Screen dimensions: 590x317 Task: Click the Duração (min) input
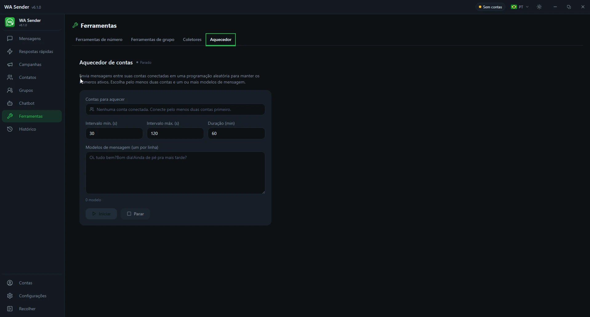click(236, 133)
